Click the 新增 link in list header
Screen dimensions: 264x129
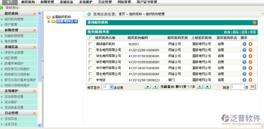tap(227, 32)
